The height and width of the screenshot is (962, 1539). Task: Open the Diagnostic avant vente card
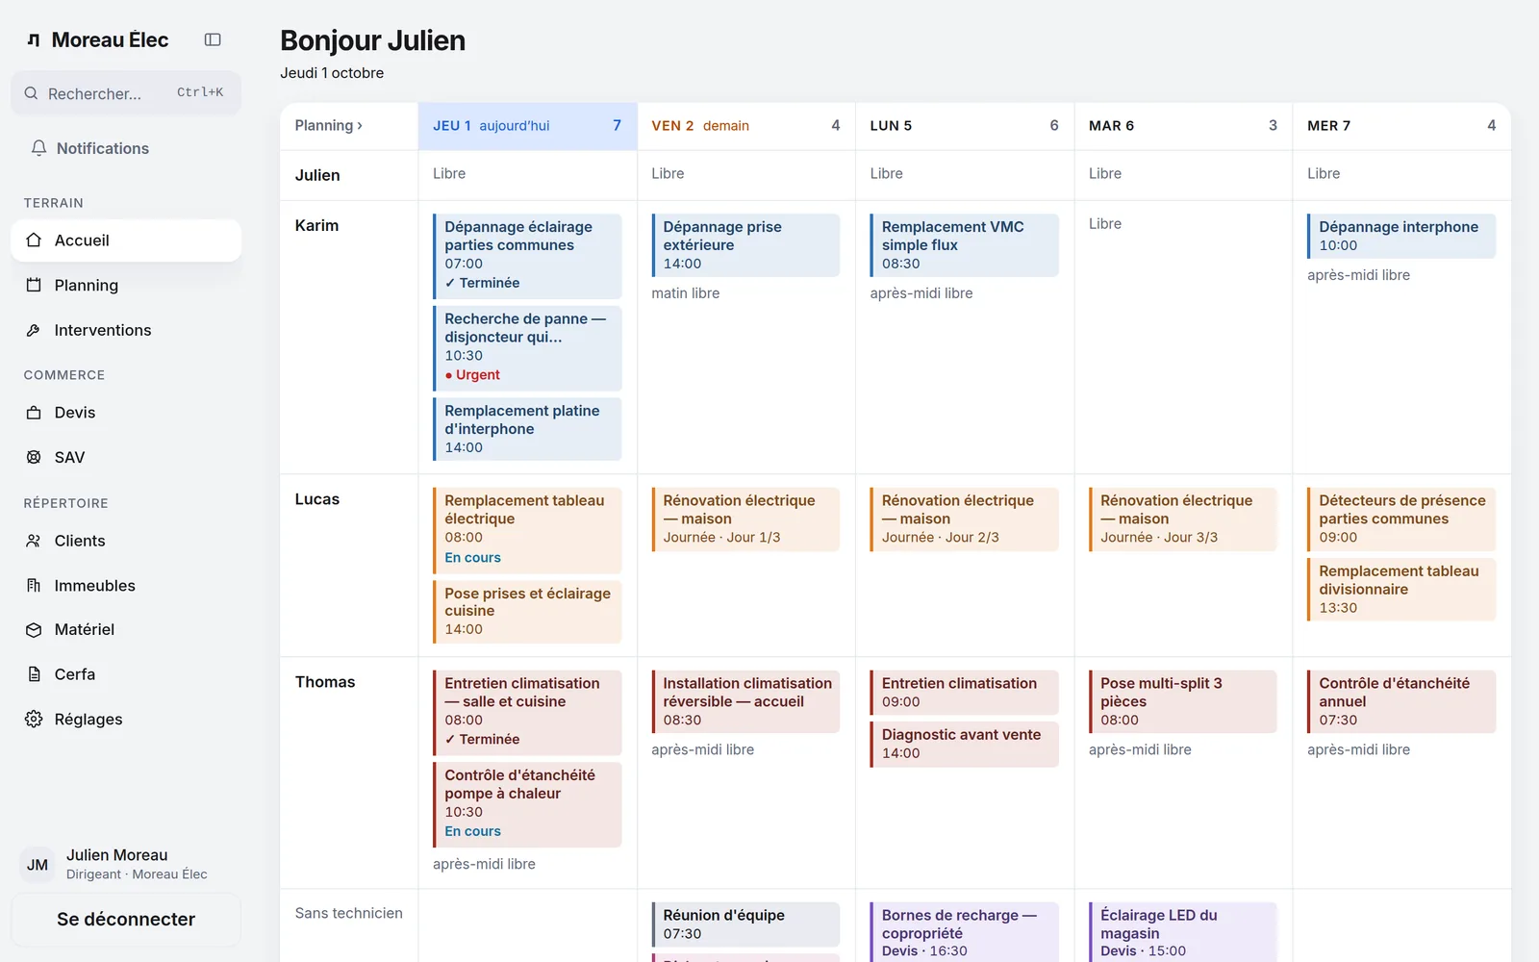965,745
